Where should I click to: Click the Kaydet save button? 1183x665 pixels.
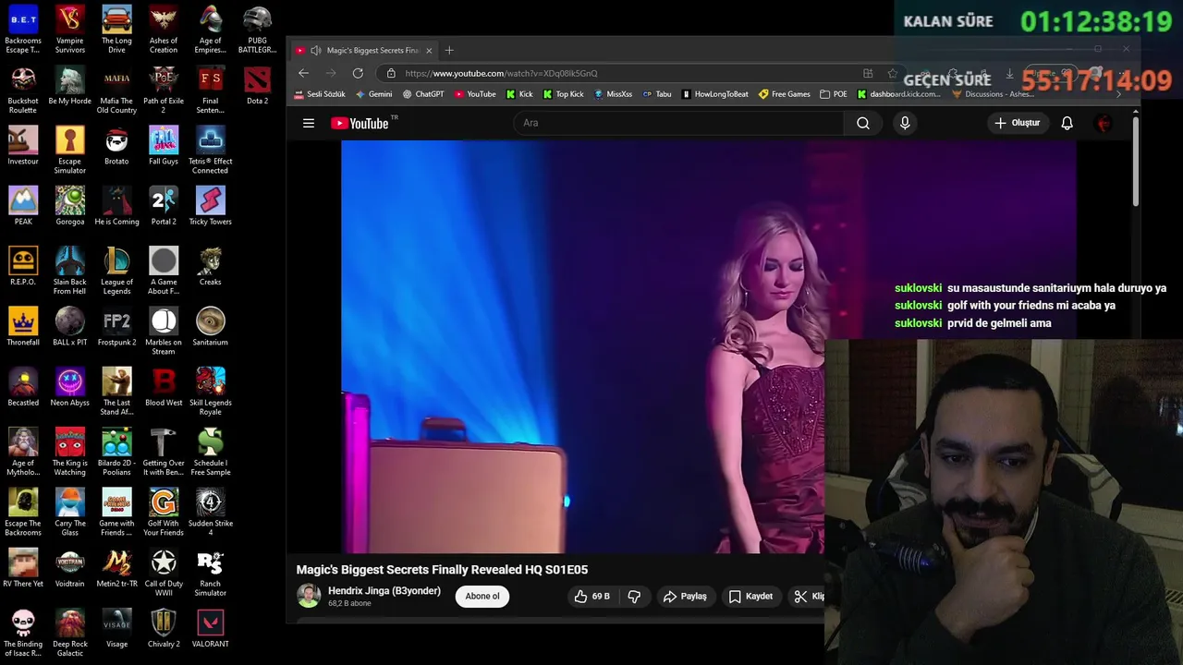(x=750, y=597)
